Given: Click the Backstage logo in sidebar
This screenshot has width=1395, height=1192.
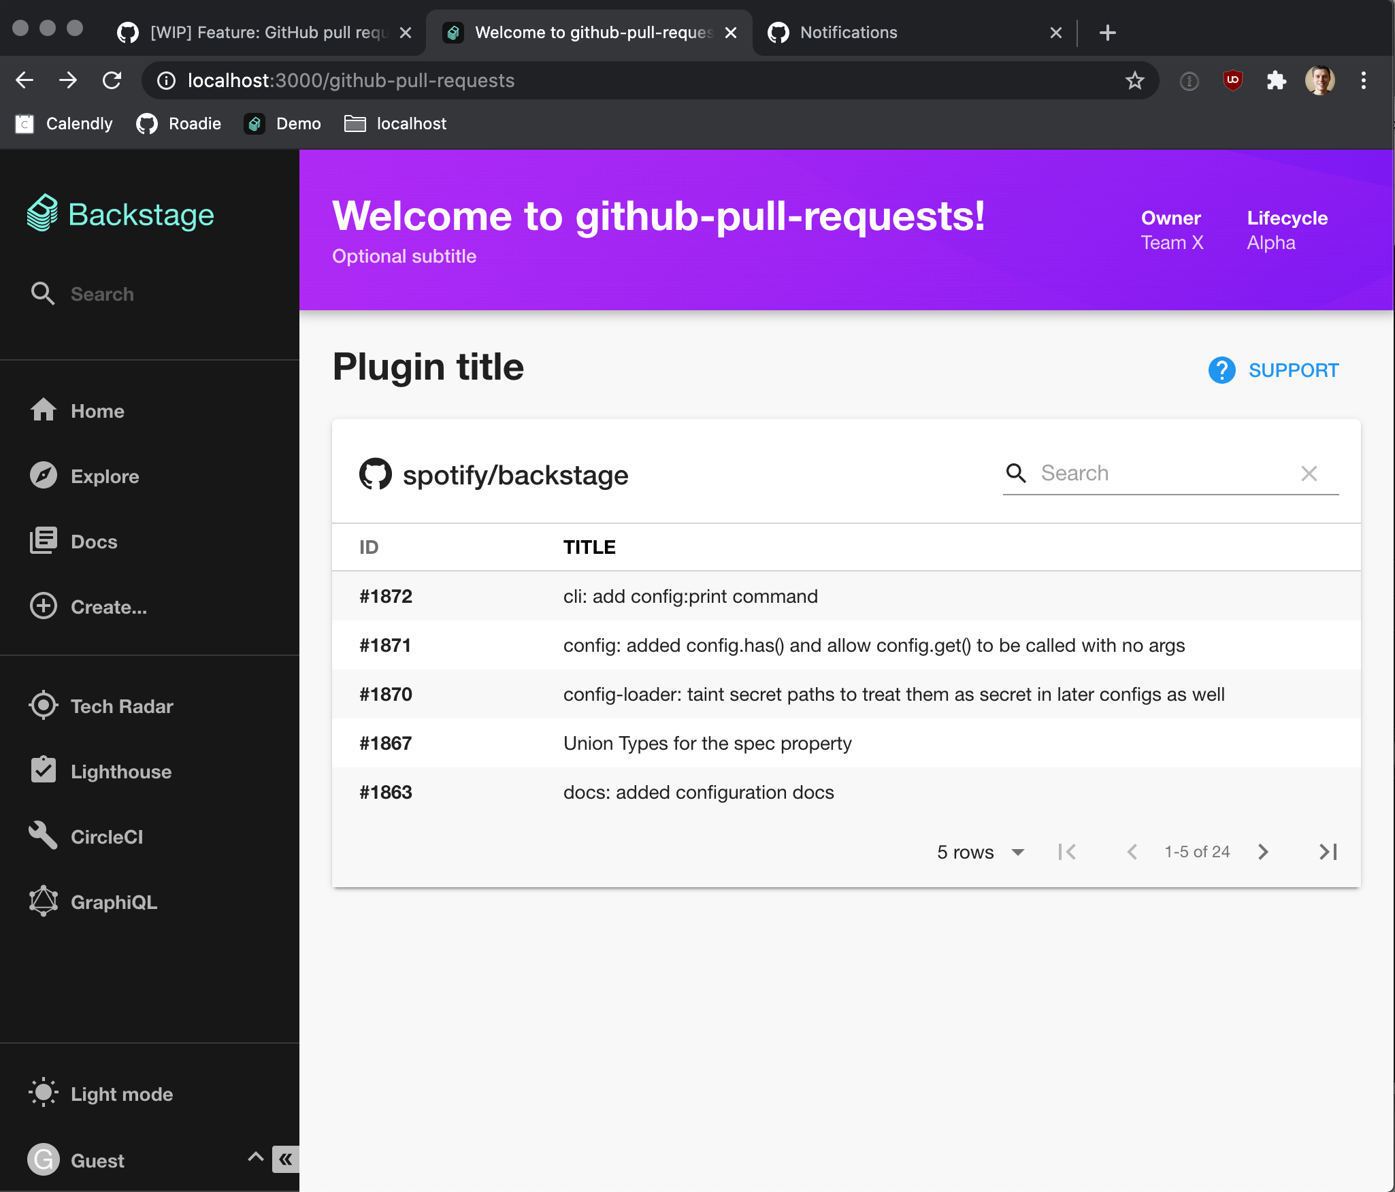Looking at the screenshot, I should [x=120, y=214].
